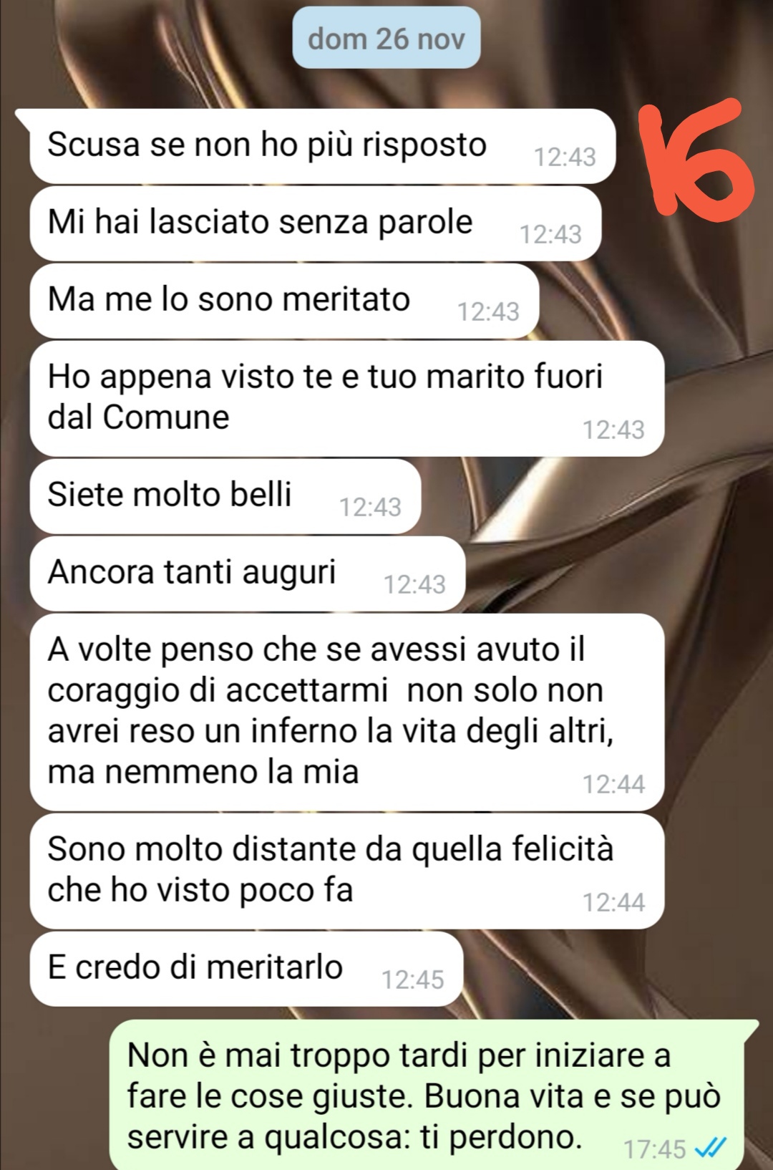The height and width of the screenshot is (1170, 773).
Task: Select the 'Ancora tanti auguri' message
Action: (247, 574)
